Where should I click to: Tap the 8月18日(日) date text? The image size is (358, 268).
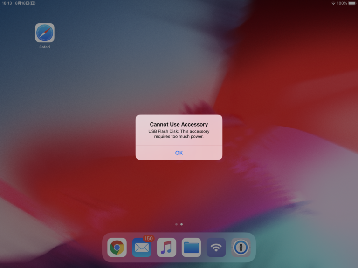pyautogui.click(x=25, y=3)
